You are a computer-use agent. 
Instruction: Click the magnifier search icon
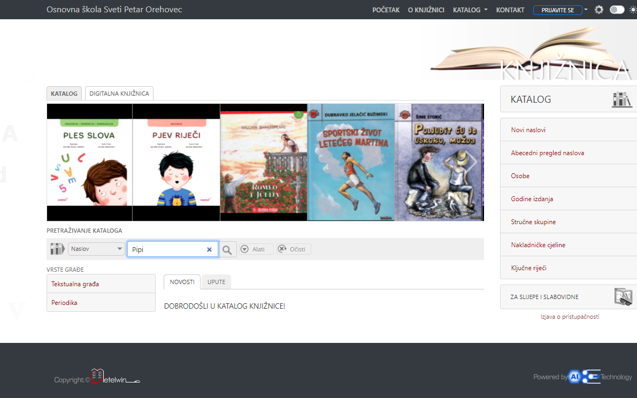click(x=227, y=249)
